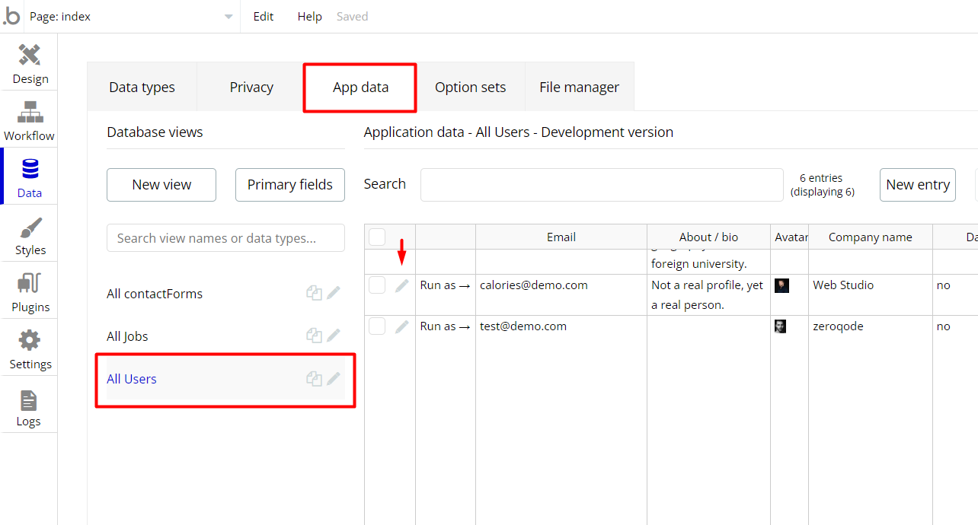The height and width of the screenshot is (525, 978).
Task: Open the Edit menu
Action: pos(264,17)
